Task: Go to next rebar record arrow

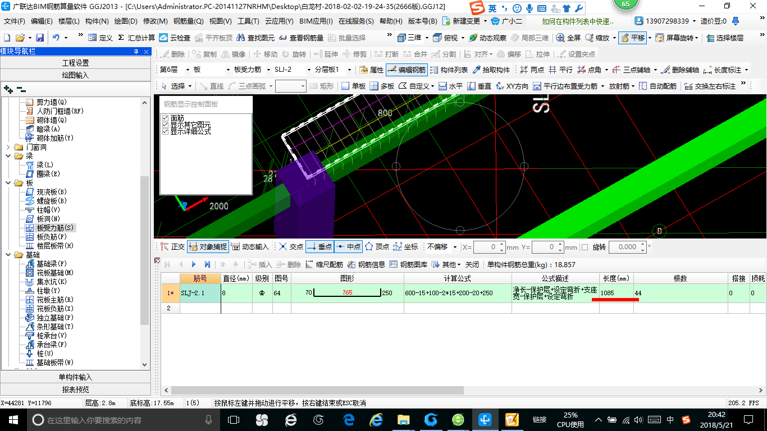Action: 194,264
